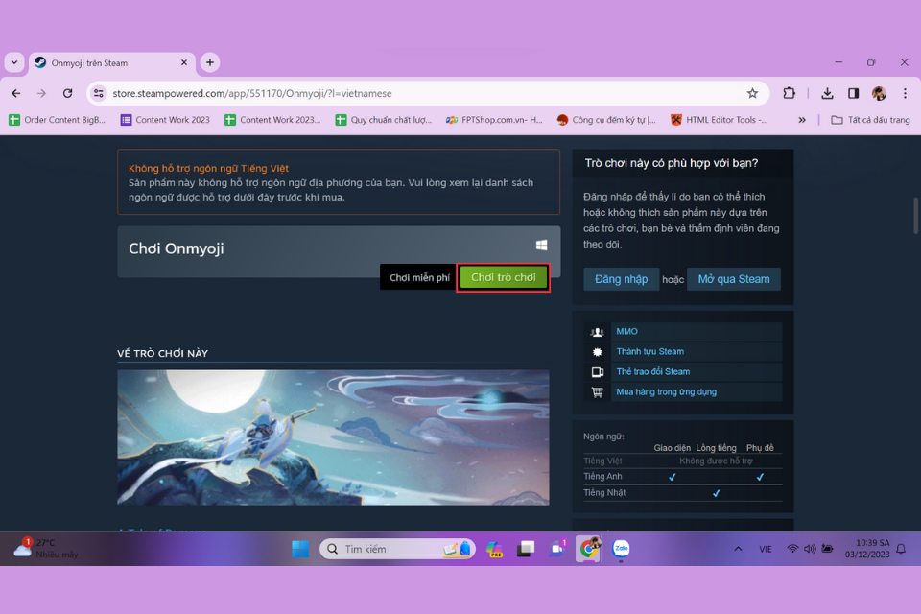Close the Onmyoji trên Steam tab
The width and height of the screenshot is (921, 614).
click(x=184, y=62)
